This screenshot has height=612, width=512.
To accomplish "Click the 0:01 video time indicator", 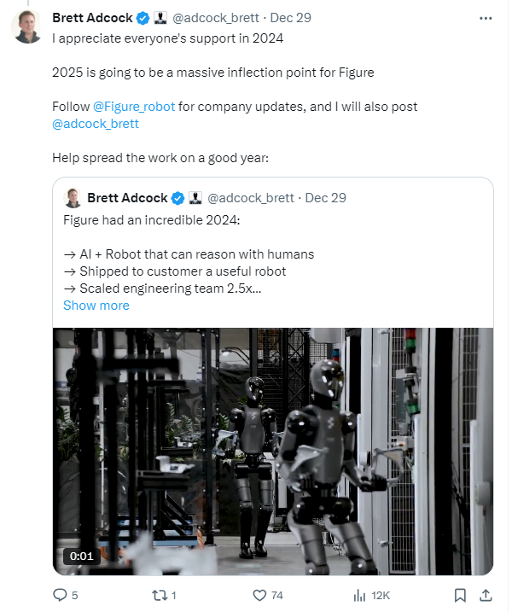I will 82,557.
